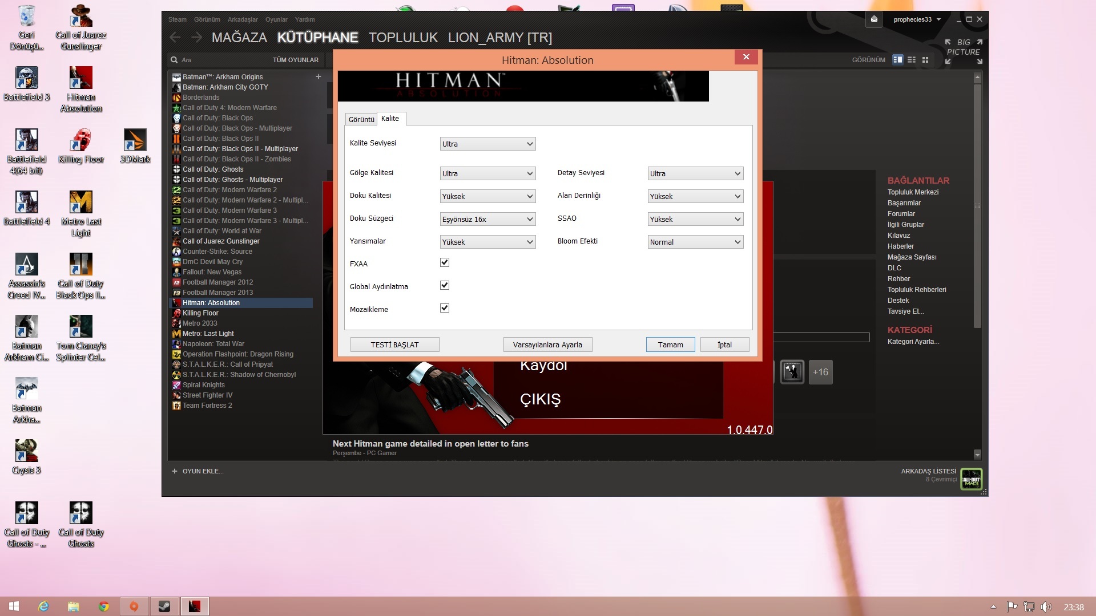The width and height of the screenshot is (1096, 616).
Task: Click the volume icon in system tray
Action: [x=1046, y=607]
